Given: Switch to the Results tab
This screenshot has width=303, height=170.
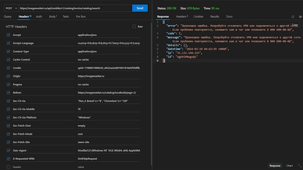Looking at the screenshot, I should pos(215,16).
